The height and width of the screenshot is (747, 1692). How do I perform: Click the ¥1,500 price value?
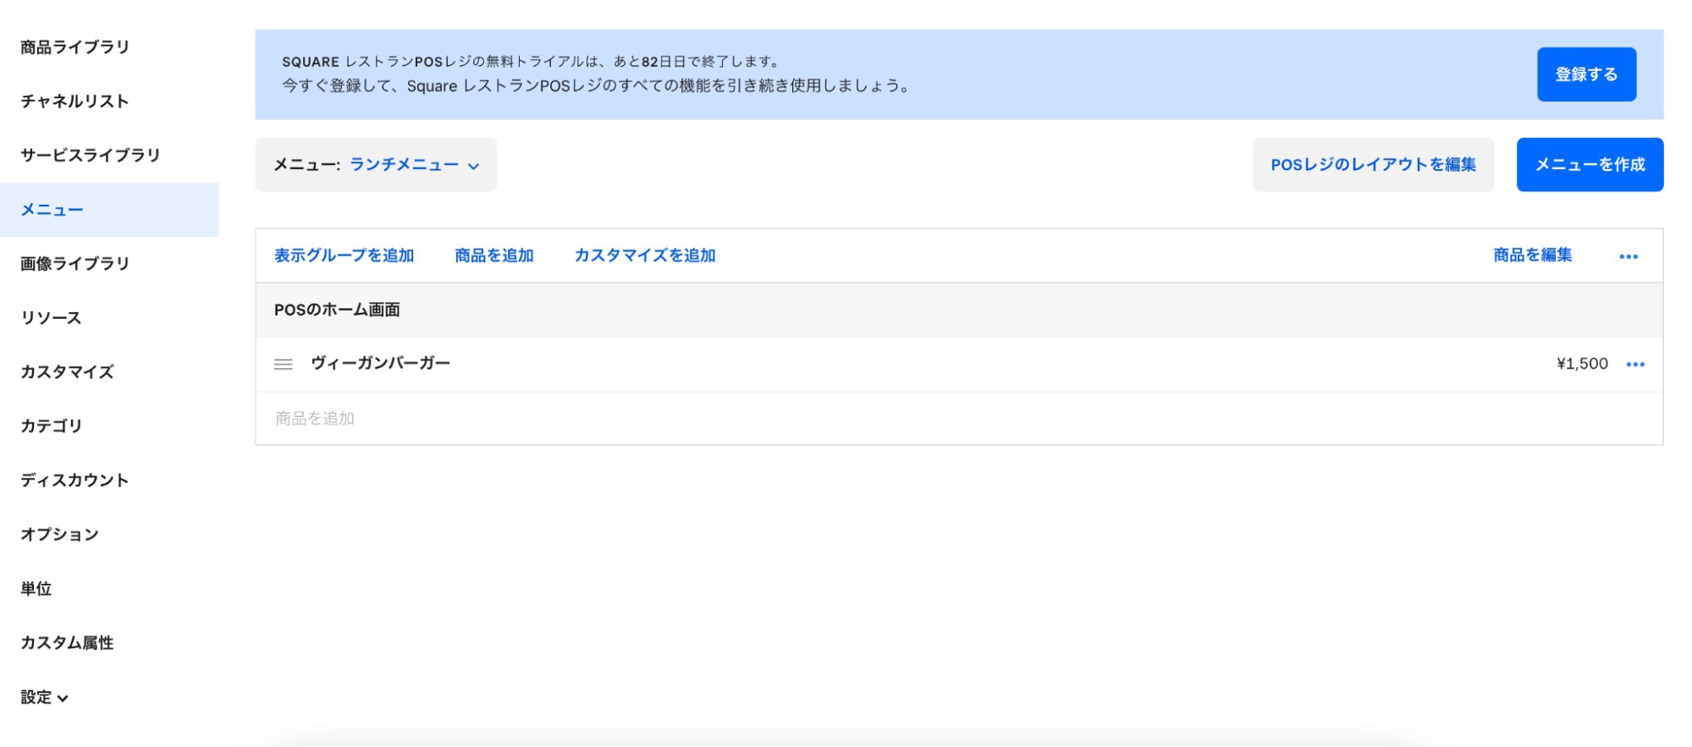[1582, 364]
